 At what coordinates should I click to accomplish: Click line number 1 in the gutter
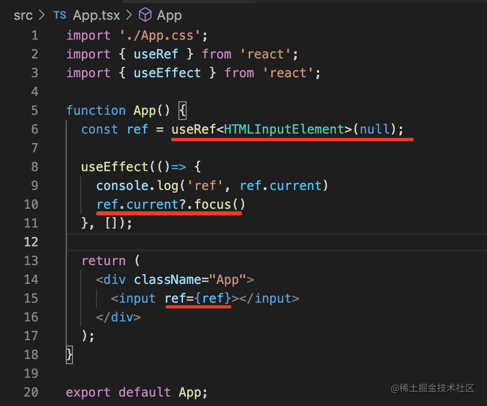coord(35,35)
